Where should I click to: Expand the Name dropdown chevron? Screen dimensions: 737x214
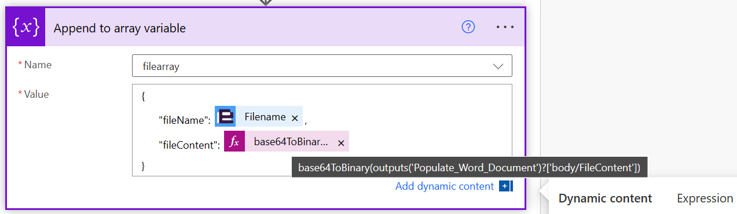tap(498, 67)
